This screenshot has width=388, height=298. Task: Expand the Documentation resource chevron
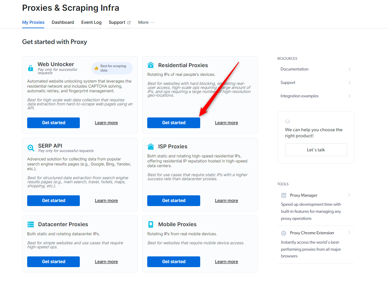349,69
